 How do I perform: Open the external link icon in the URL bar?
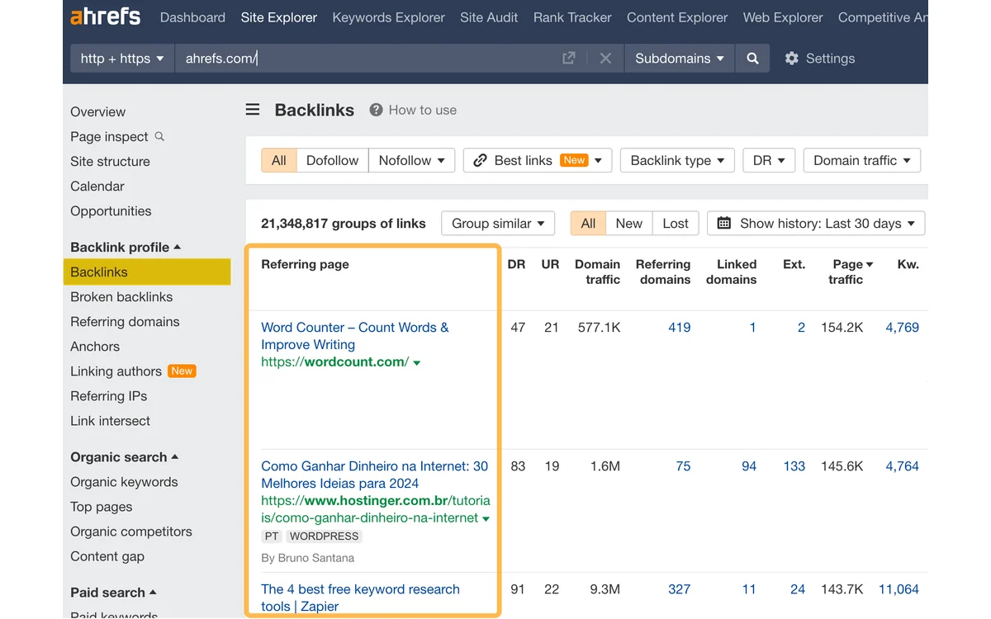[568, 58]
